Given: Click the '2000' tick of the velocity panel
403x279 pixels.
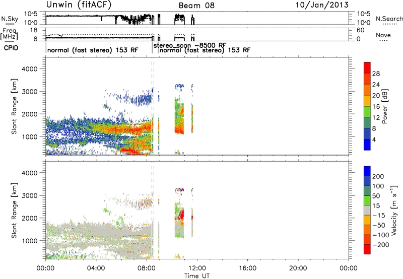Looking at the screenshot, I should pyautogui.click(x=30, y=218).
